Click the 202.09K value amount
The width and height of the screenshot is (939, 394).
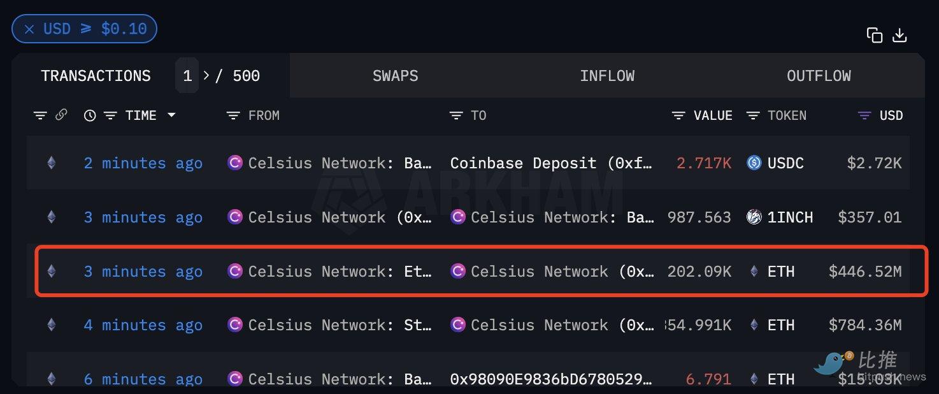pos(699,272)
